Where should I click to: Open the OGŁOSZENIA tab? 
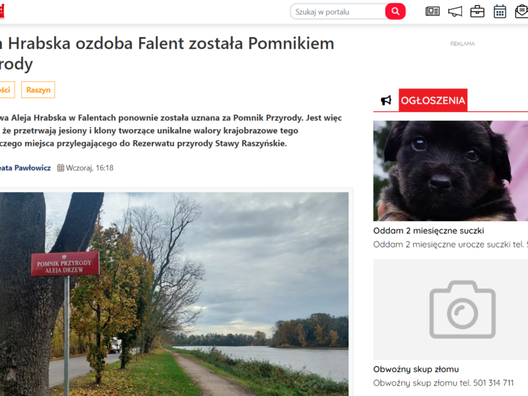pos(433,100)
